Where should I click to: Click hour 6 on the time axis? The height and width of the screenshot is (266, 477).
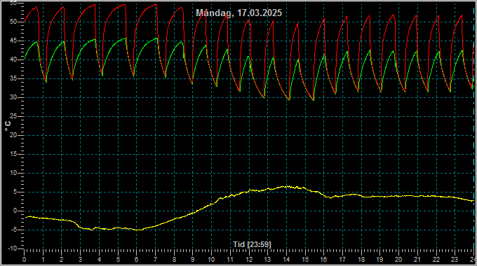click(x=136, y=260)
